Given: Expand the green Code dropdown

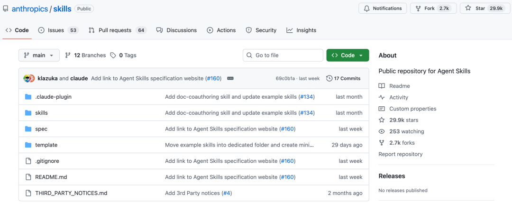Looking at the screenshot, I should point(347,56).
